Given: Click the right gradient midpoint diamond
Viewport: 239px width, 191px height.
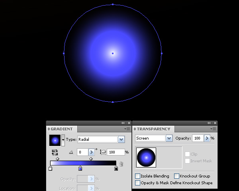Looking at the screenshot, I should [91, 159].
